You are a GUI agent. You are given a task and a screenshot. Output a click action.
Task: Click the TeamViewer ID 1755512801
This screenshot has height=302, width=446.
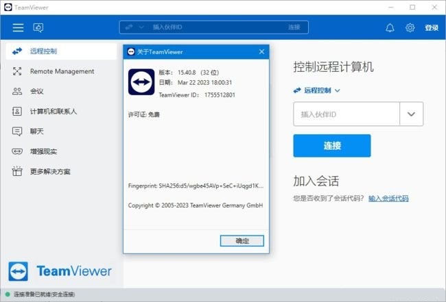[220, 95]
